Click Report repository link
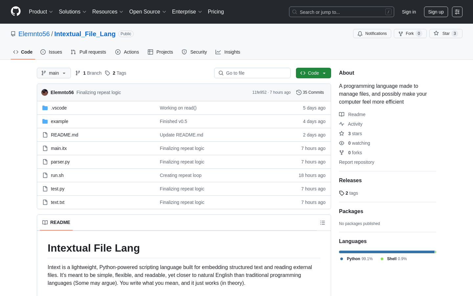 356,162
